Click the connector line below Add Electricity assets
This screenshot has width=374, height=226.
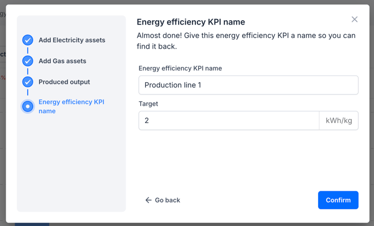[x=28, y=50]
